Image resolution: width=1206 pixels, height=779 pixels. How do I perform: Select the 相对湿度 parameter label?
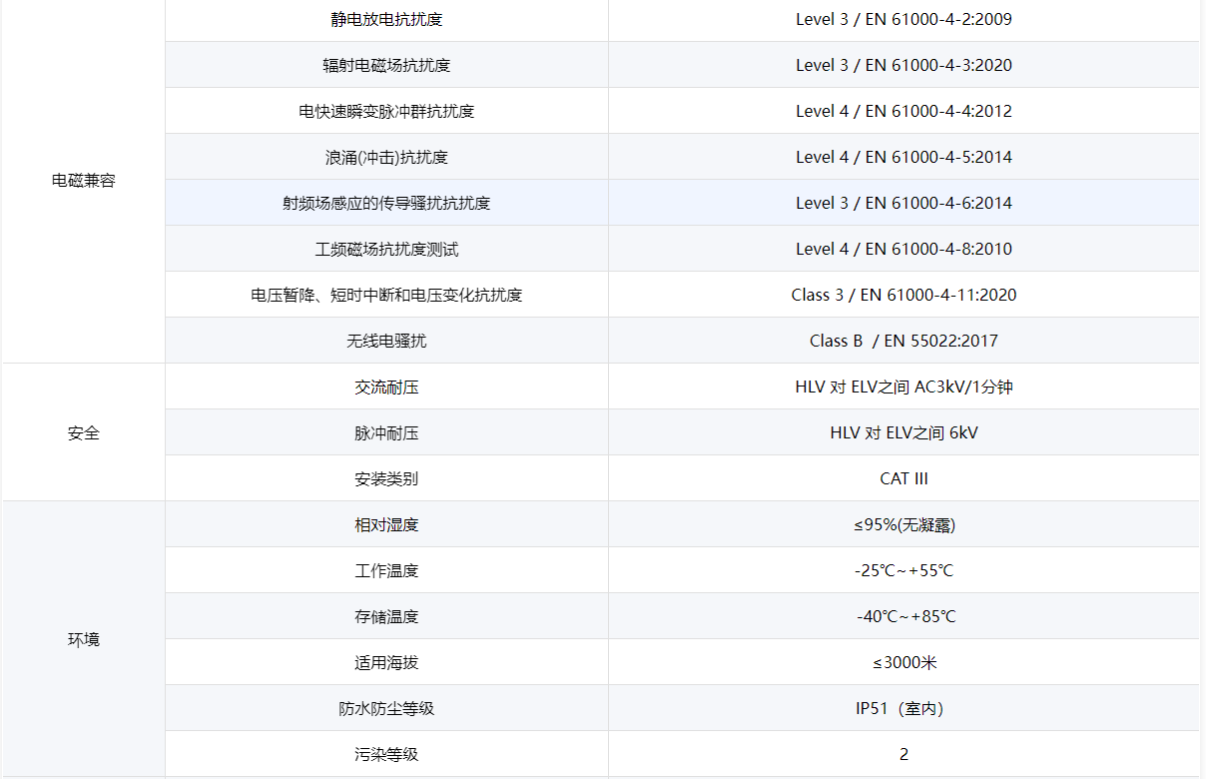[386, 524]
